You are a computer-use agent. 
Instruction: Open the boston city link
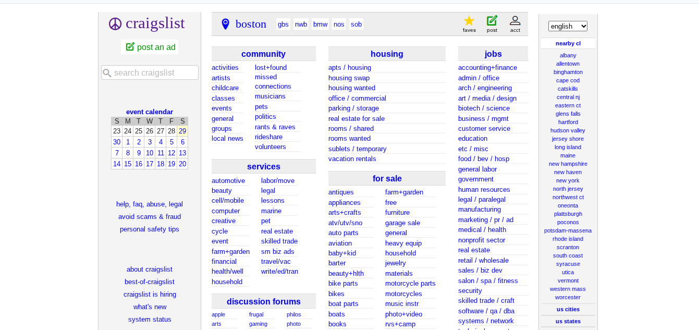(251, 24)
